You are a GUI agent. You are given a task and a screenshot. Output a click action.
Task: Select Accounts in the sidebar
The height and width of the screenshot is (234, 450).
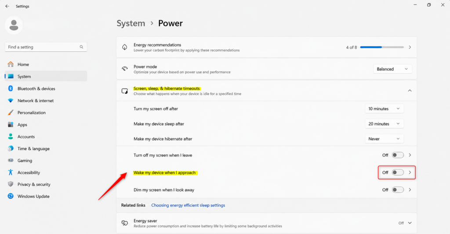46,137
